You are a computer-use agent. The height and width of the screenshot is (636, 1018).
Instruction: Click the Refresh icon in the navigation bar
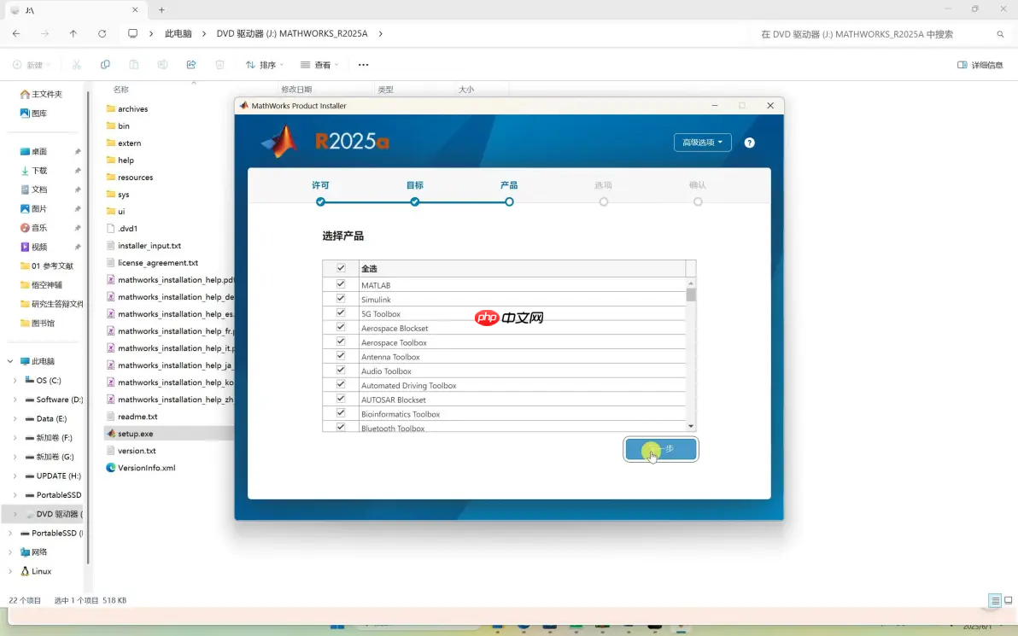102,34
